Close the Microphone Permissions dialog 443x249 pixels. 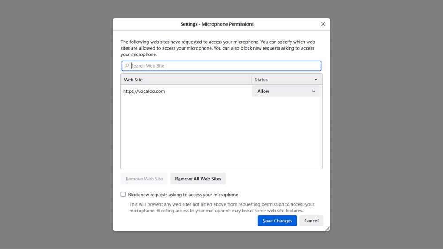tap(323, 24)
